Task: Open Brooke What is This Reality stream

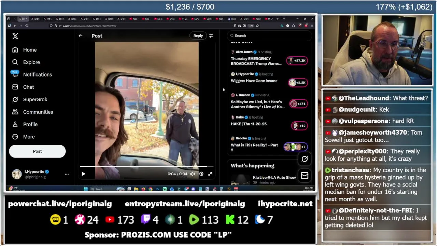Action: click(254, 147)
